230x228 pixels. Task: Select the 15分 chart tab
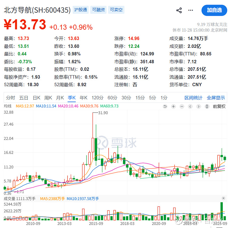click(140, 98)
